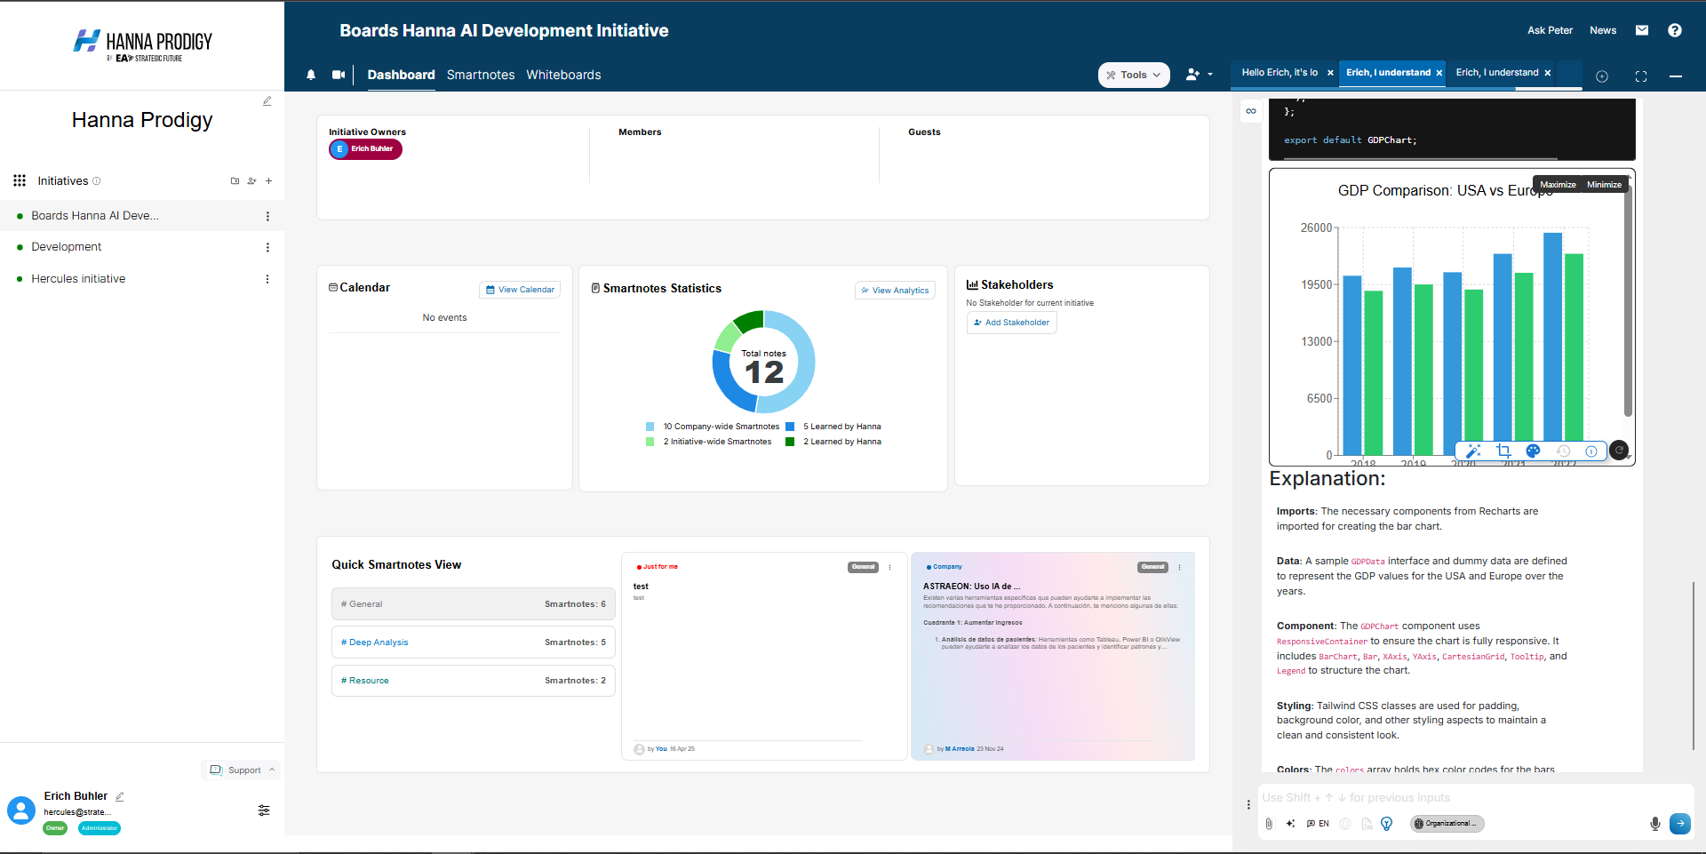Open options menu for Hercules initiative
This screenshot has width=1706, height=854.
(267, 279)
